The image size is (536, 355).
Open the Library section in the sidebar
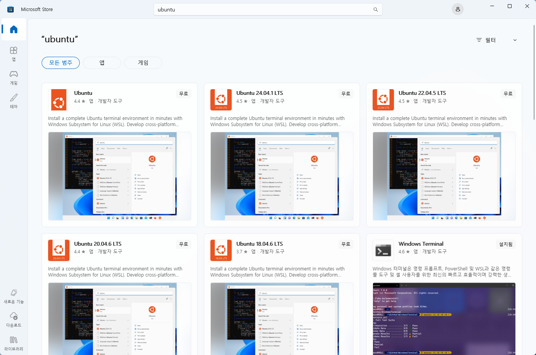(14, 343)
